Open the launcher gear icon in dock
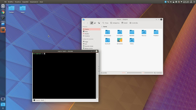Image resolution: width=196 pixels, height=110 pixels. point(3,6)
